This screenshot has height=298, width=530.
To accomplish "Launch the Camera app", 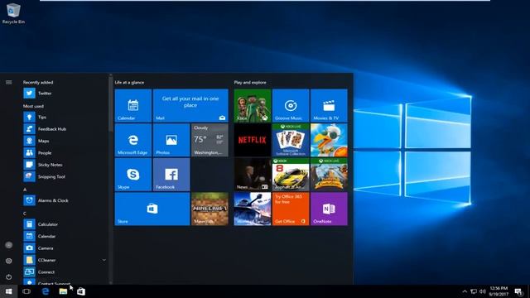I will point(65,248).
